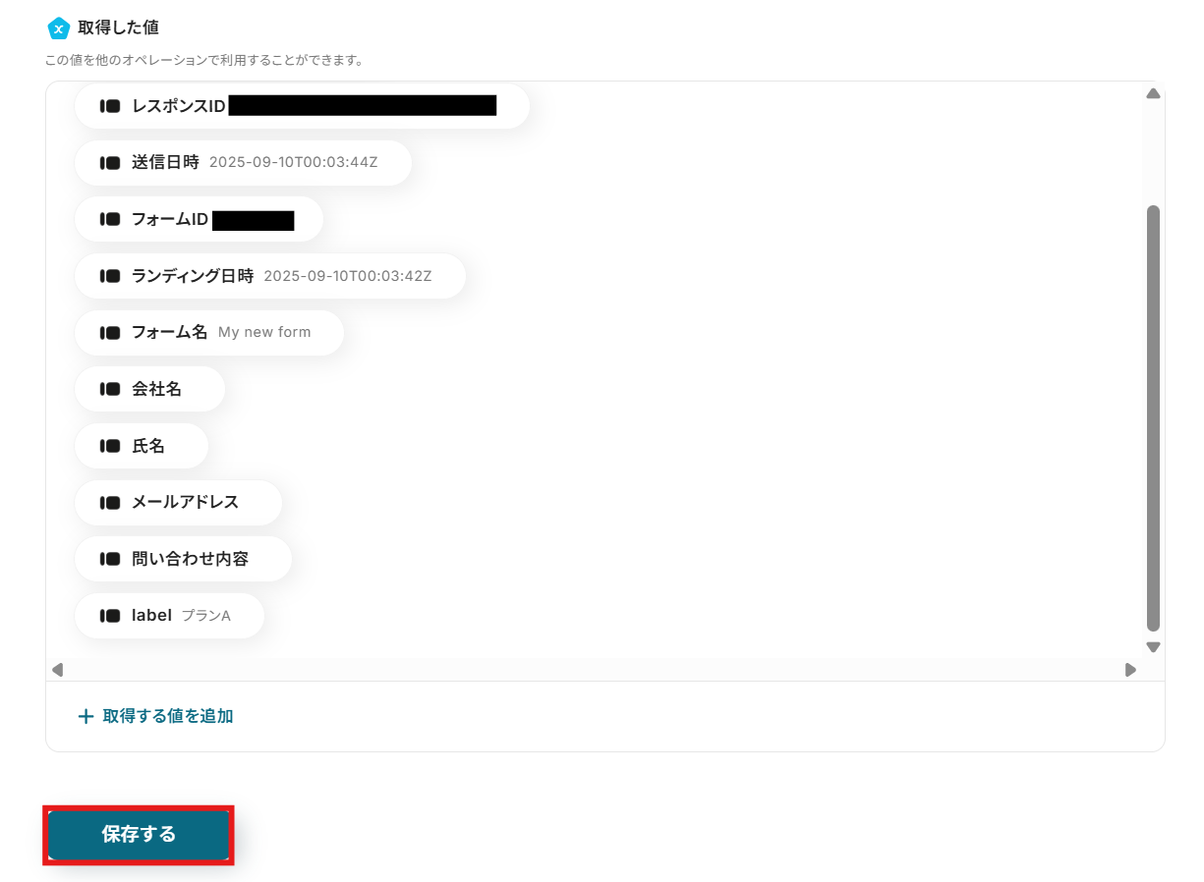Click the blue pentagon icon beside 取得した値
Image resolution: width=1204 pixels, height=882 pixels.
tap(58, 28)
